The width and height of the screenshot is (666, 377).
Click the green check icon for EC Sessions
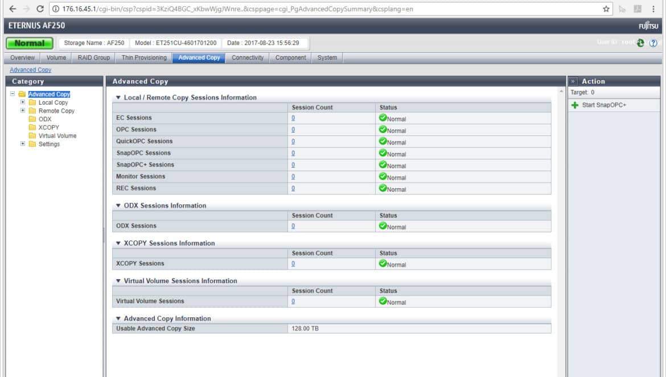coord(383,118)
